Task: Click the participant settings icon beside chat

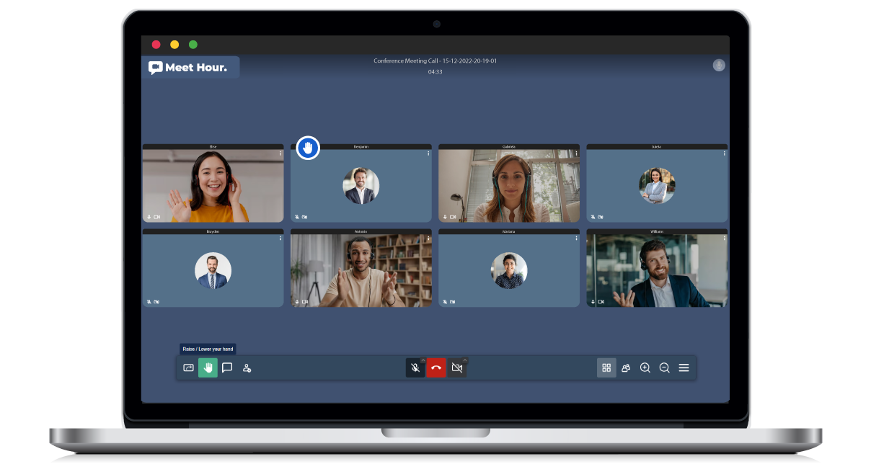Action: (x=247, y=368)
